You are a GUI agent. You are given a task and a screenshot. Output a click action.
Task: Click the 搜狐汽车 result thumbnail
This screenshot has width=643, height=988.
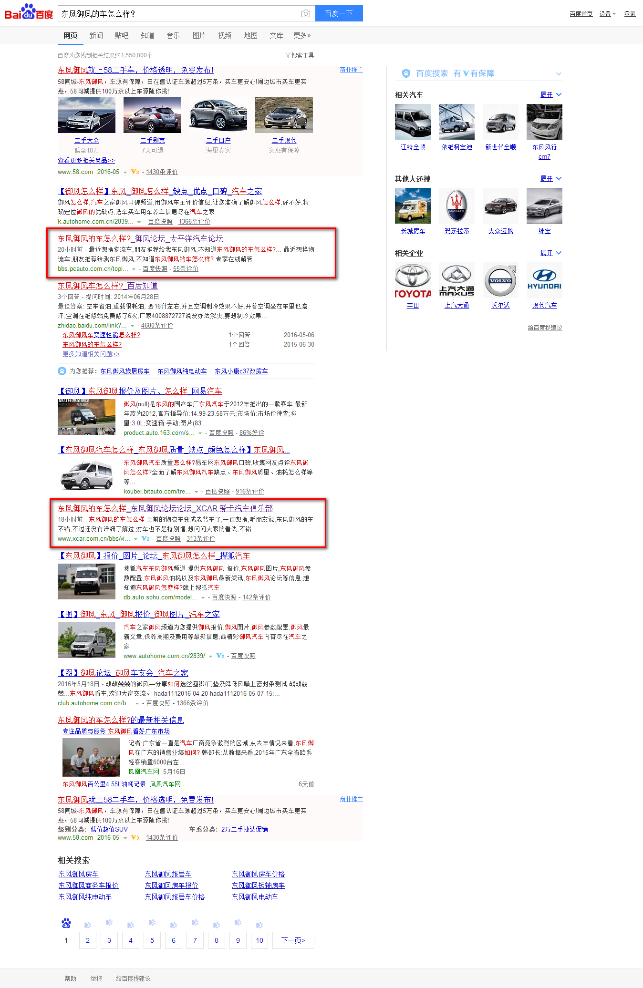86,582
